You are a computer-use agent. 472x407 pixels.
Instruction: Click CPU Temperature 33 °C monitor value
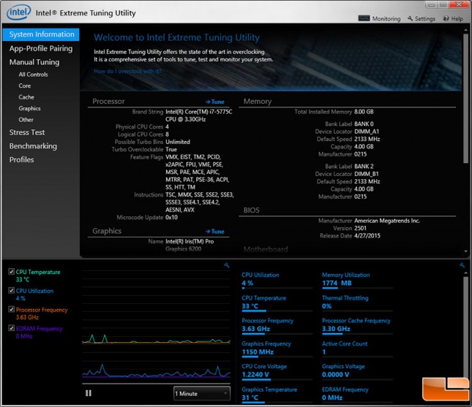coord(250,306)
